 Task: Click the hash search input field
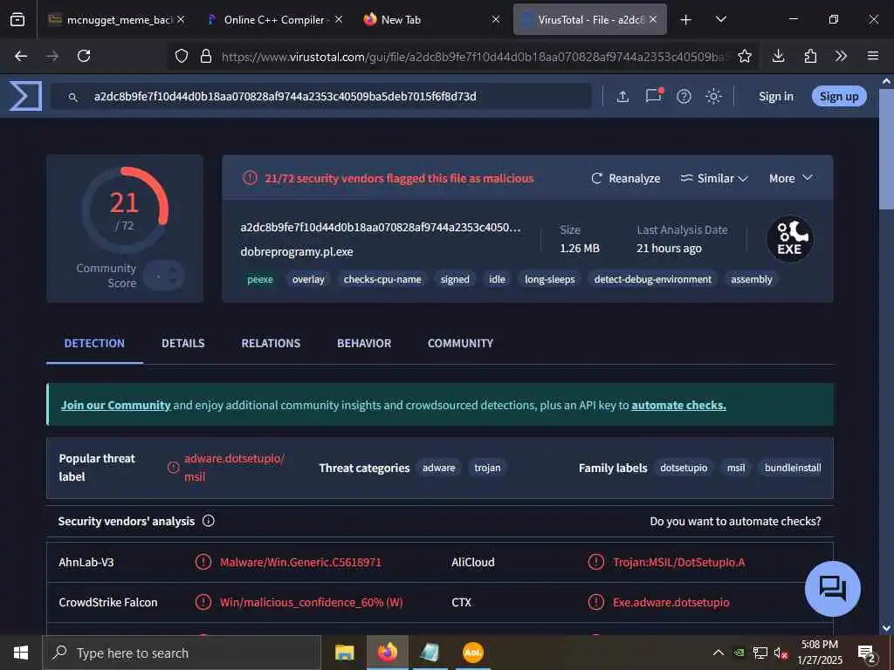[x=321, y=96]
